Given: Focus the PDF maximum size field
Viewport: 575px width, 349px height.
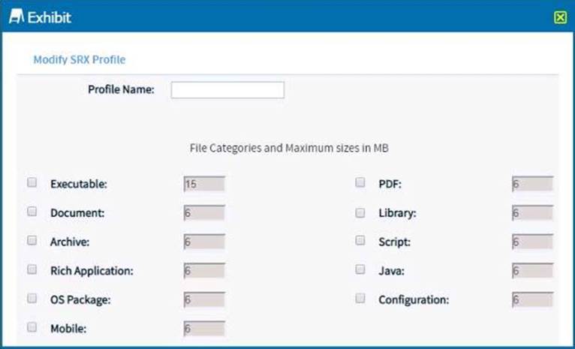Looking at the screenshot, I should pyautogui.click(x=532, y=184).
